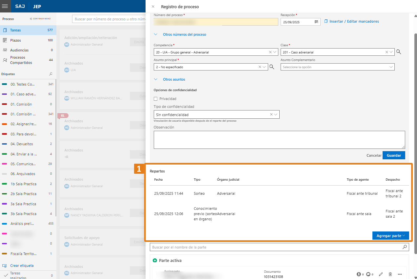Click the Guardar button
The image size is (417, 279).
[394, 155]
